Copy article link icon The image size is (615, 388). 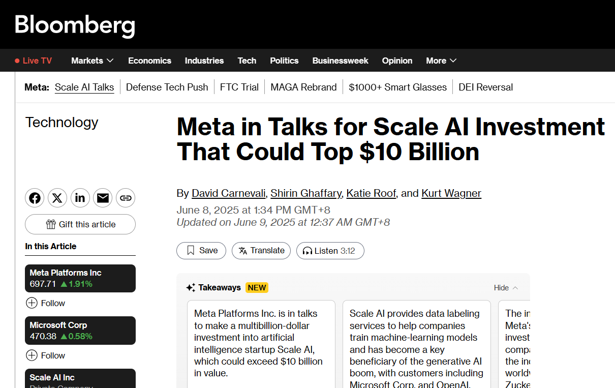126,198
